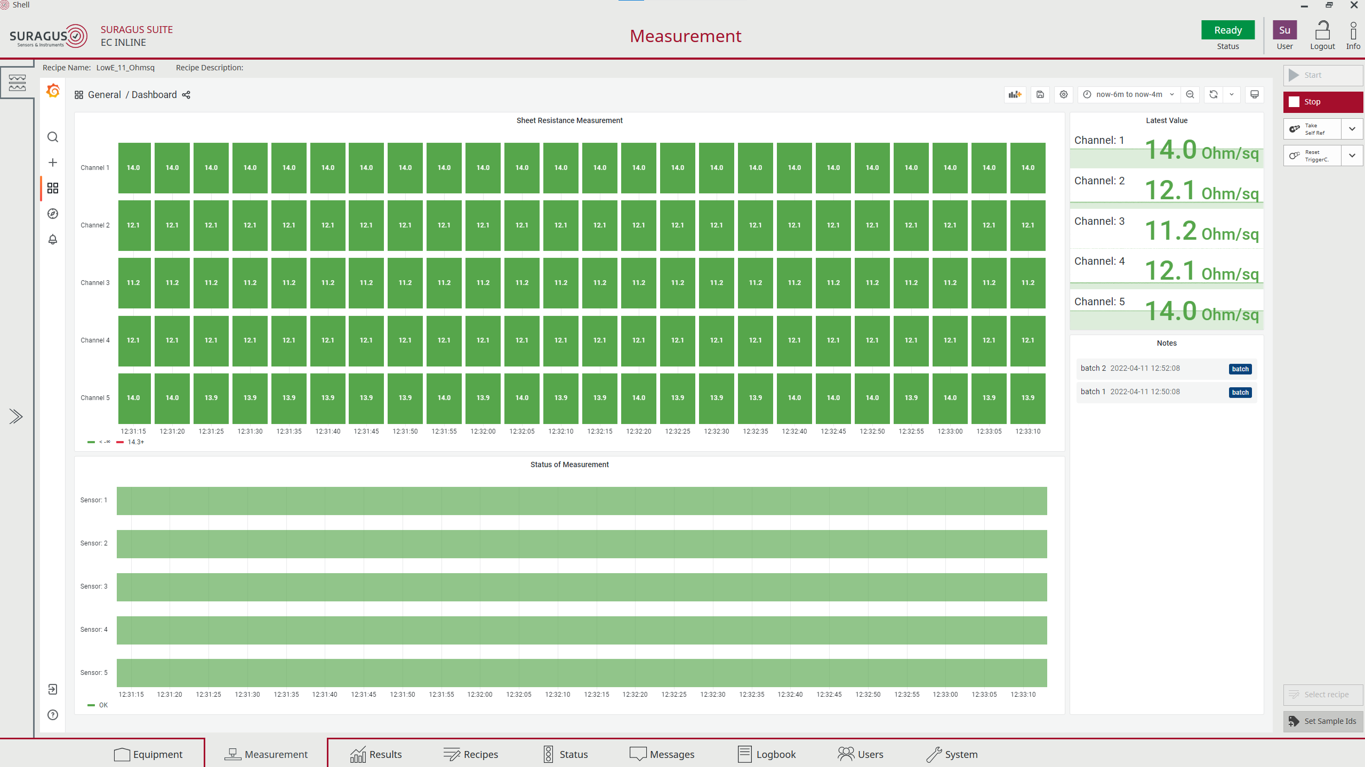Screen dimensions: 1365x767
Task: Open dashboard settings gear icon
Action: click(x=1063, y=94)
